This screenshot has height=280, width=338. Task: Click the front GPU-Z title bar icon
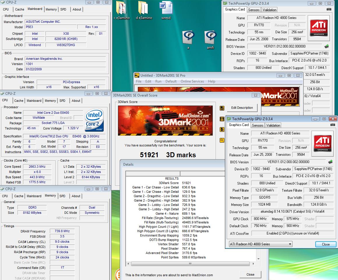pyautogui.click(x=229, y=119)
